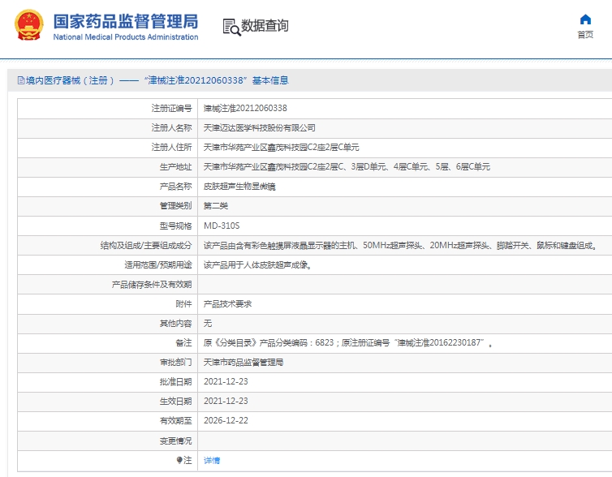Screen dimensions: 612x477
Task: Select intended use text 该产品用于人体皮肤超声成像
Action: [x=257, y=264]
